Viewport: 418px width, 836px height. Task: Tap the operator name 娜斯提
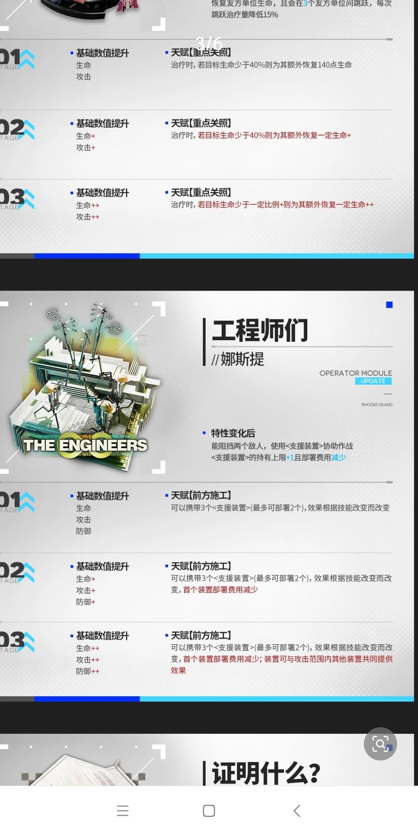[242, 359]
